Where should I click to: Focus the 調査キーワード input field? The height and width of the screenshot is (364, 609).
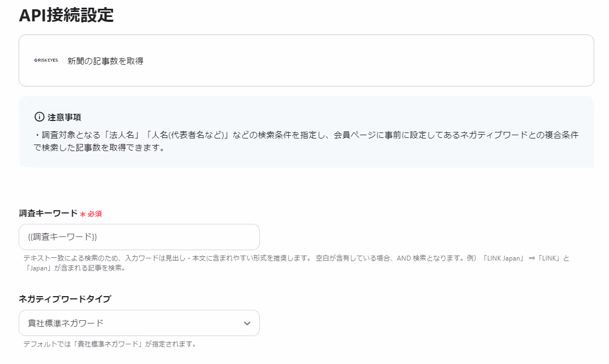click(x=139, y=237)
